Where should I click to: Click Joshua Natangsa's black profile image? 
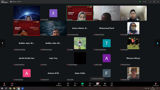click(x=80, y=58)
